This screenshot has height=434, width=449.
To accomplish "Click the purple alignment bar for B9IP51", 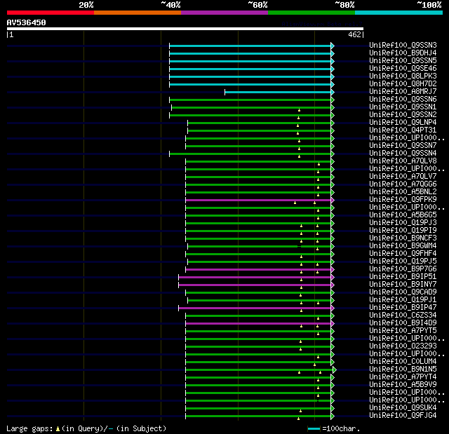I will 255,278.
